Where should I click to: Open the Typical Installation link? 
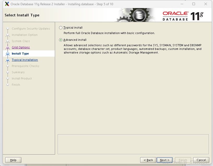click(x=25, y=60)
